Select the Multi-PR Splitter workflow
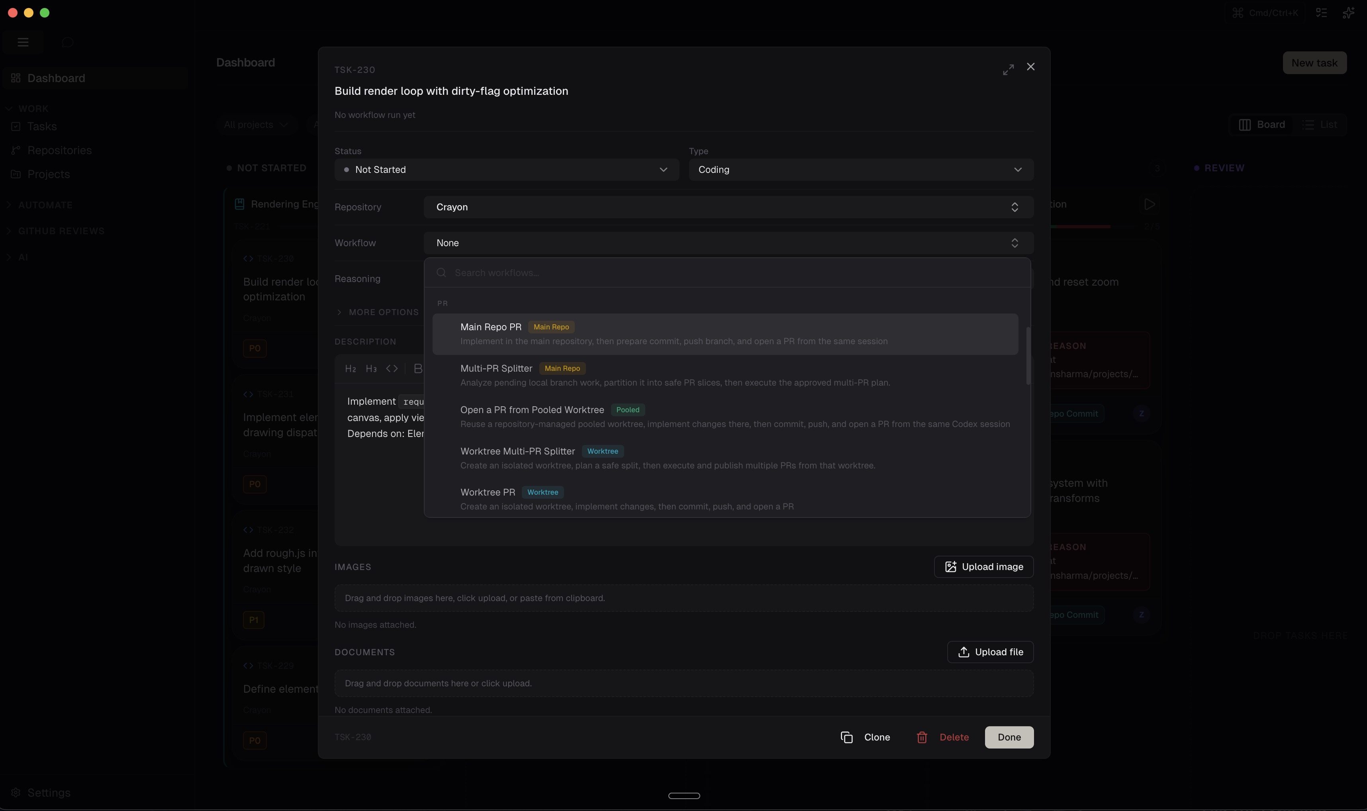This screenshot has height=811, width=1367. 725,376
